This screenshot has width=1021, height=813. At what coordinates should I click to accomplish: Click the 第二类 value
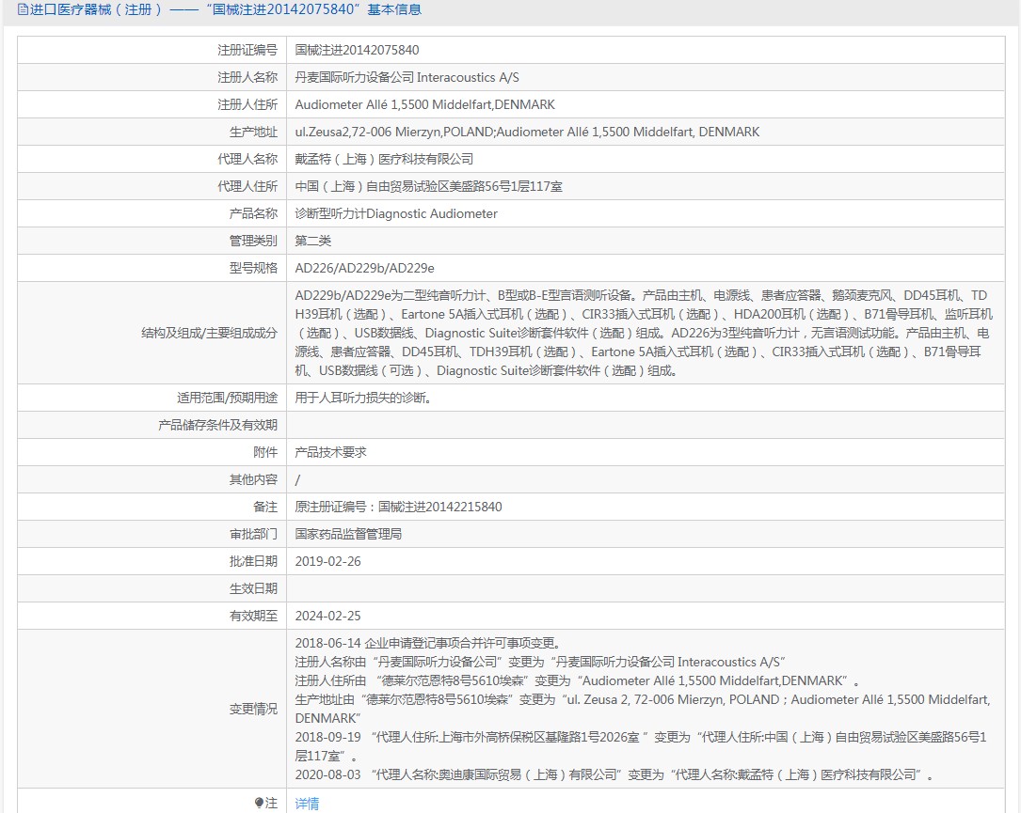point(313,242)
